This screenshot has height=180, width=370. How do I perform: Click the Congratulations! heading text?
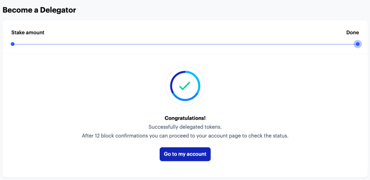185,118
